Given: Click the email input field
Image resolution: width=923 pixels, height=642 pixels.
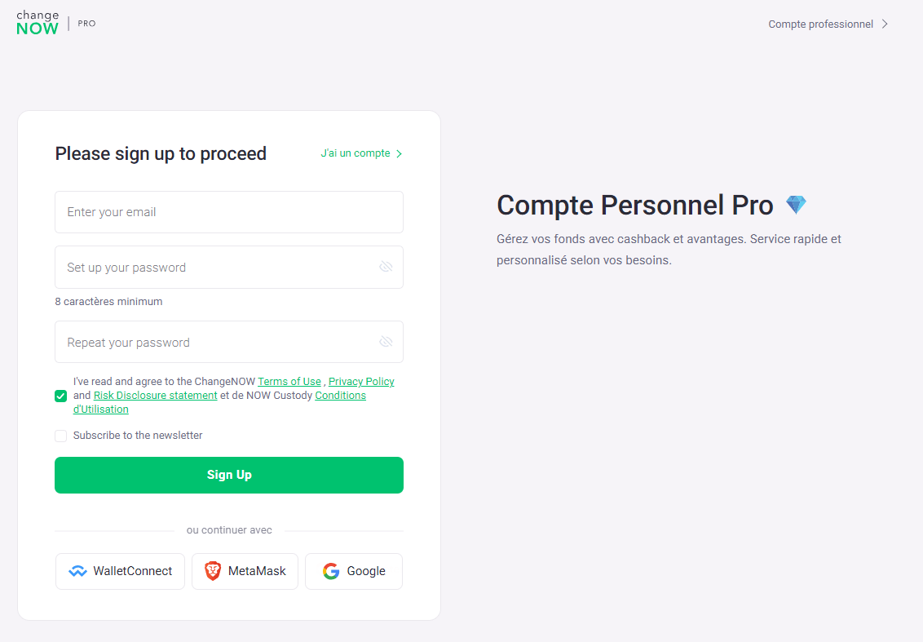Looking at the screenshot, I should click(228, 212).
